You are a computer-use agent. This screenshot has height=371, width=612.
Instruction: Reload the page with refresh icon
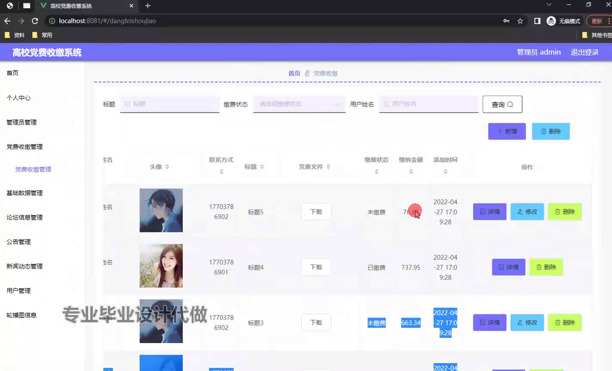click(x=35, y=21)
